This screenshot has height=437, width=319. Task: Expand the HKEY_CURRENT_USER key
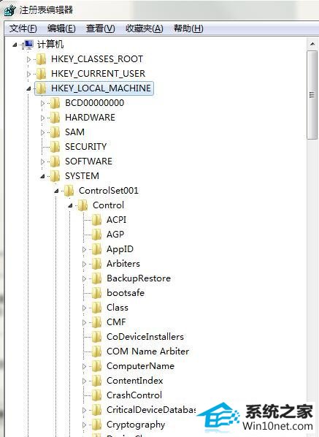click(x=28, y=74)
